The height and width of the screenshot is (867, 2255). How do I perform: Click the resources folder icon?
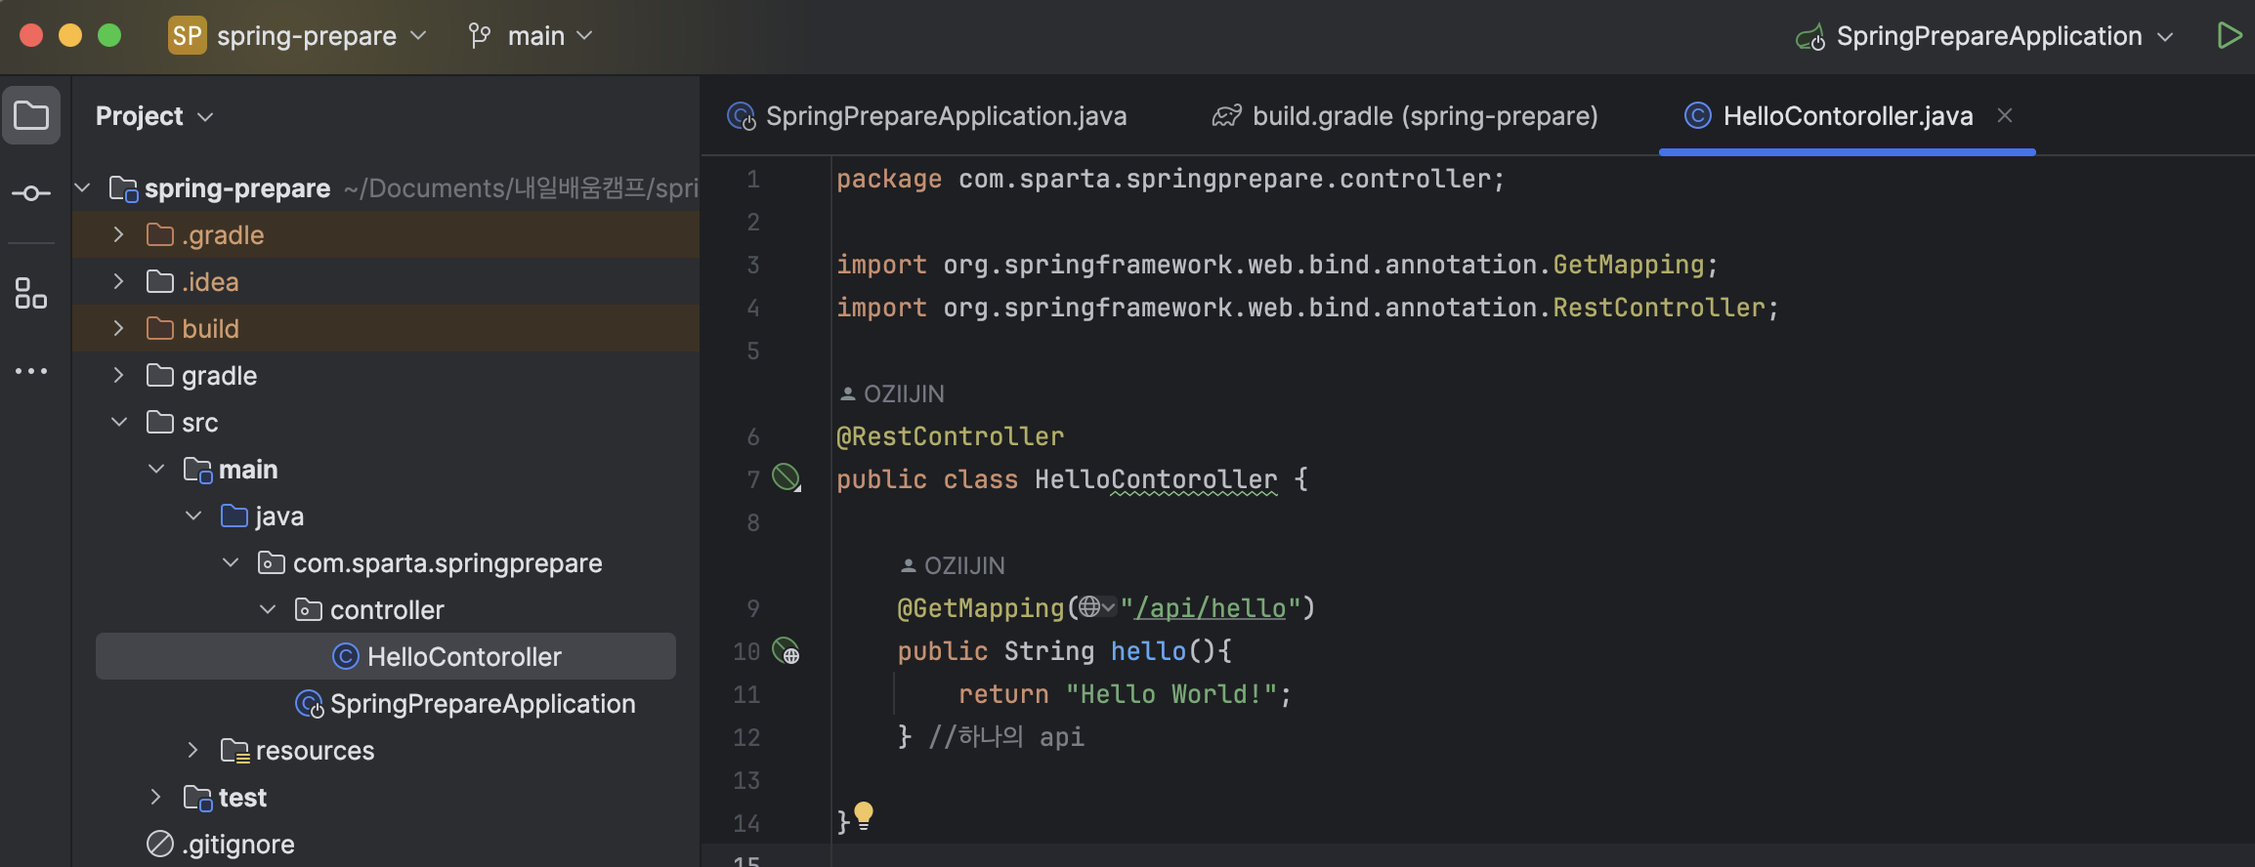tap(234, 751)
